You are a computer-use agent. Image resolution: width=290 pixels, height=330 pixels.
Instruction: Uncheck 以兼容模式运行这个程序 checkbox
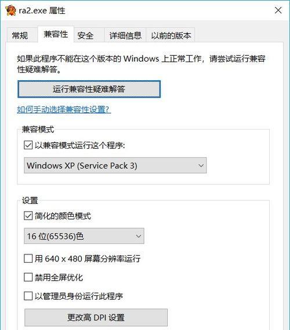[28, 145]
